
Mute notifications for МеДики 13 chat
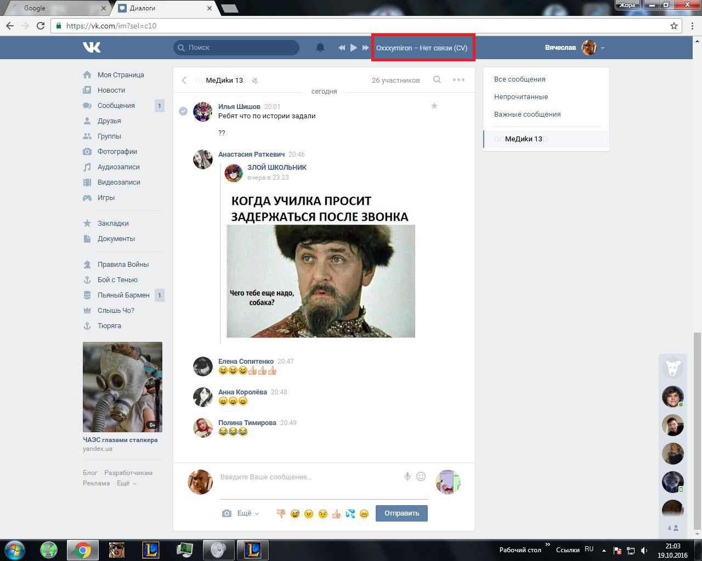255,81
